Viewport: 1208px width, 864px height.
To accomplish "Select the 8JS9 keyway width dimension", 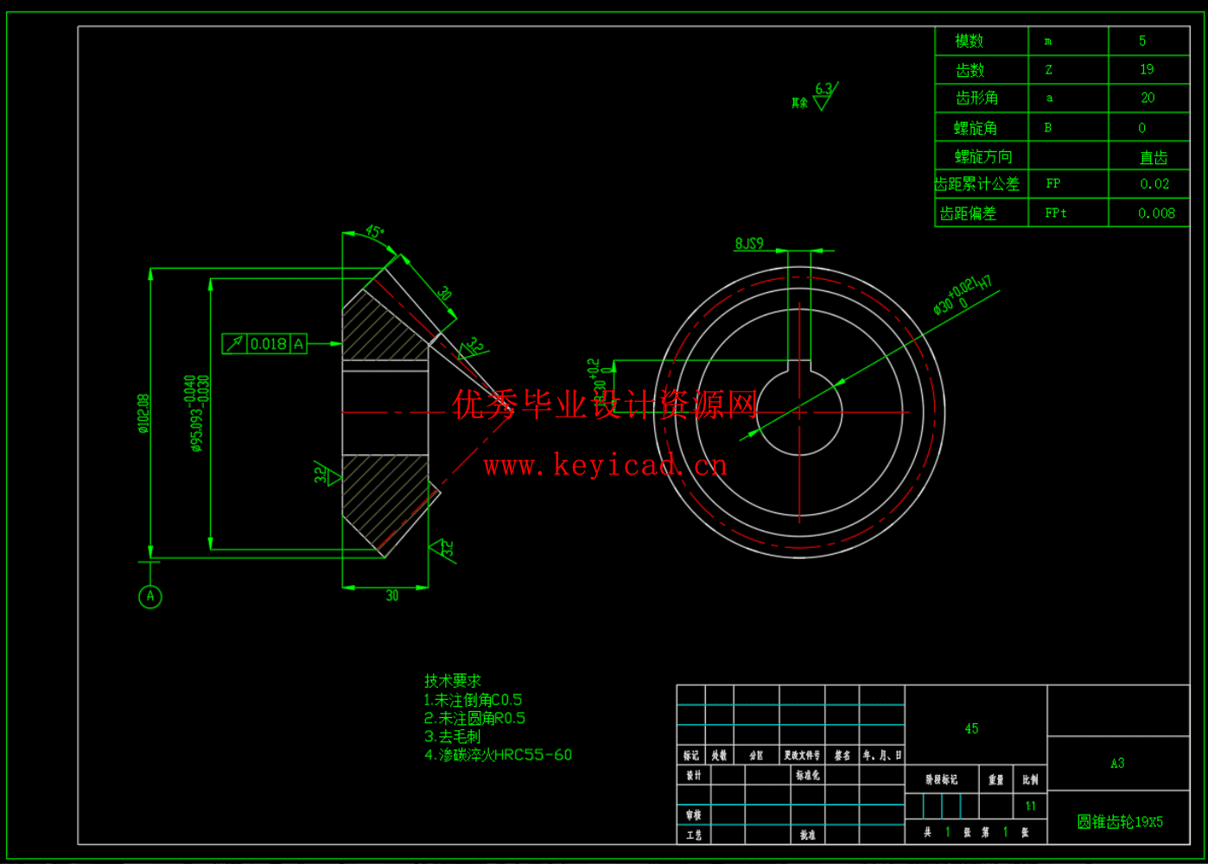I will coord(749,244).
